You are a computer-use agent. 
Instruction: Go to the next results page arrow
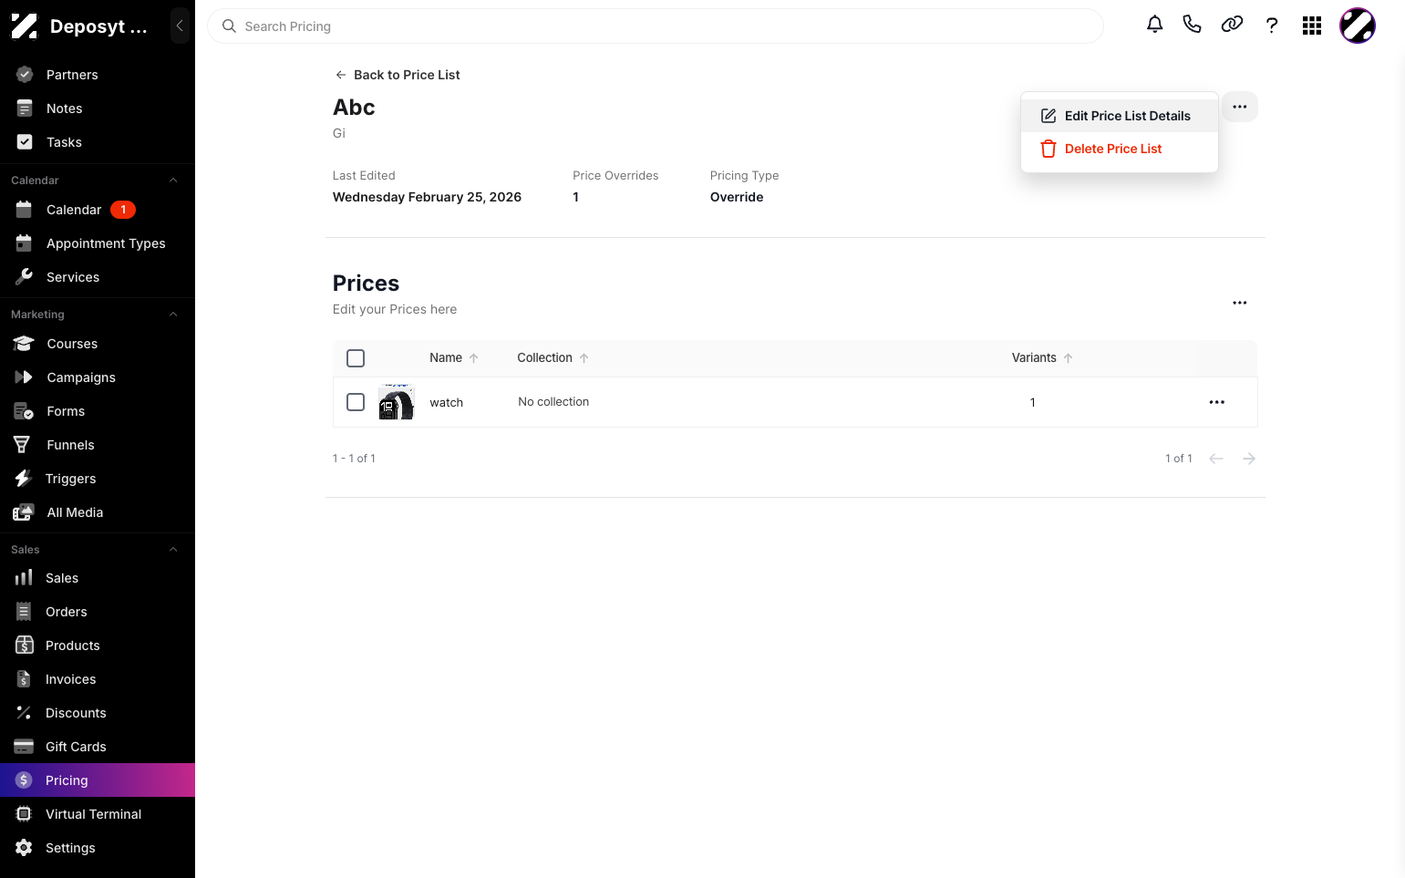click(1249, 459)
